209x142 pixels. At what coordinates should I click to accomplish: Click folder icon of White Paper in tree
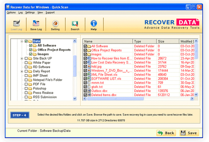[30, 63]
